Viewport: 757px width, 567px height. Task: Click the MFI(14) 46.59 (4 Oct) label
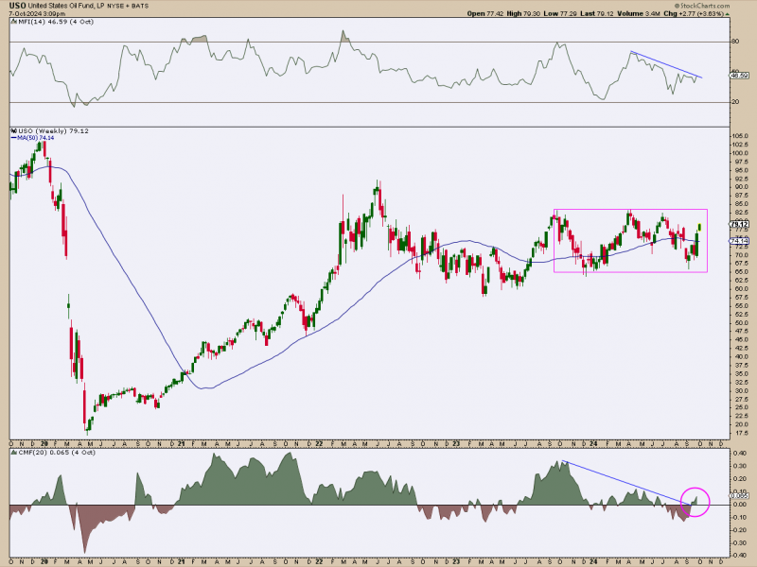(x=56, y=22)
